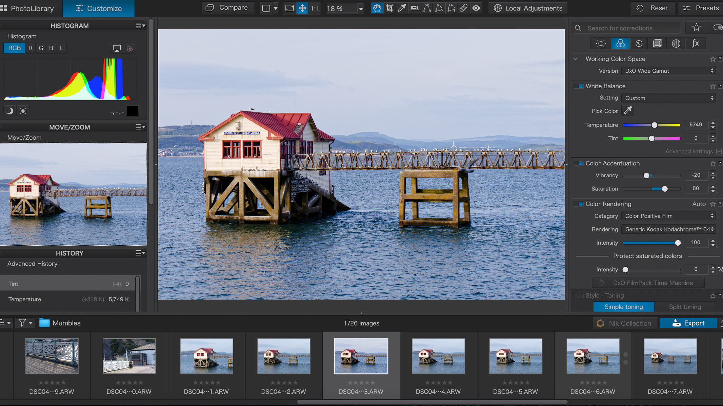Choose the Rectangle perspective tool
723x406 pixels.
pyautogui.click(x=439, y=8)
